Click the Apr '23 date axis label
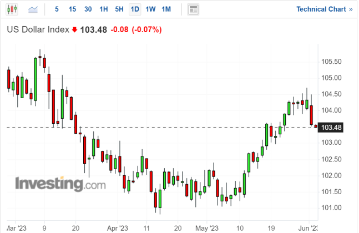This screenshot has width=359, height=233. [x=118, y=228]
